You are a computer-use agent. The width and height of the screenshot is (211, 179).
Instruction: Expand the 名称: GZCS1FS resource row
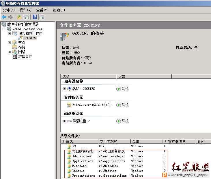(64, 89)
